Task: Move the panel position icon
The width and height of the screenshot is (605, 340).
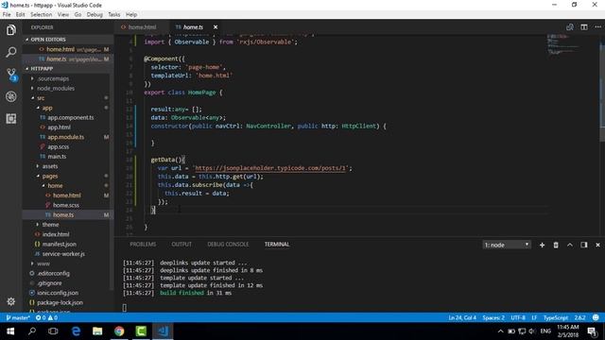Action: (x=584, y=245)
